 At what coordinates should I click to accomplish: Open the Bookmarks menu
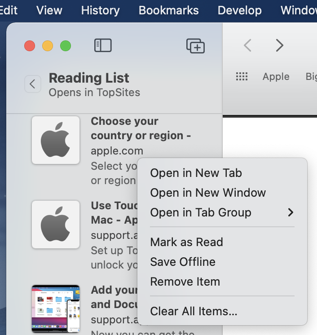click(x=169, y=10)
